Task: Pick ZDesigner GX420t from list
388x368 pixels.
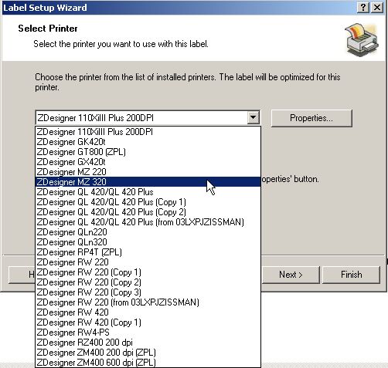Action: 148,162
